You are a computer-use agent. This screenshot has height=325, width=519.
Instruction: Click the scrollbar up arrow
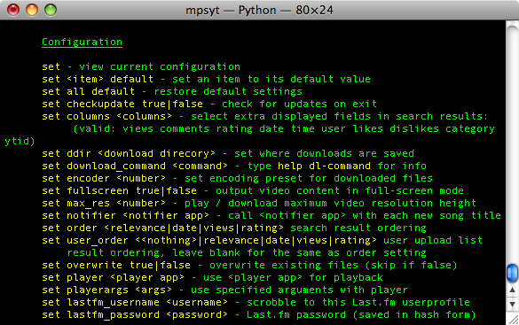point(512,290)
